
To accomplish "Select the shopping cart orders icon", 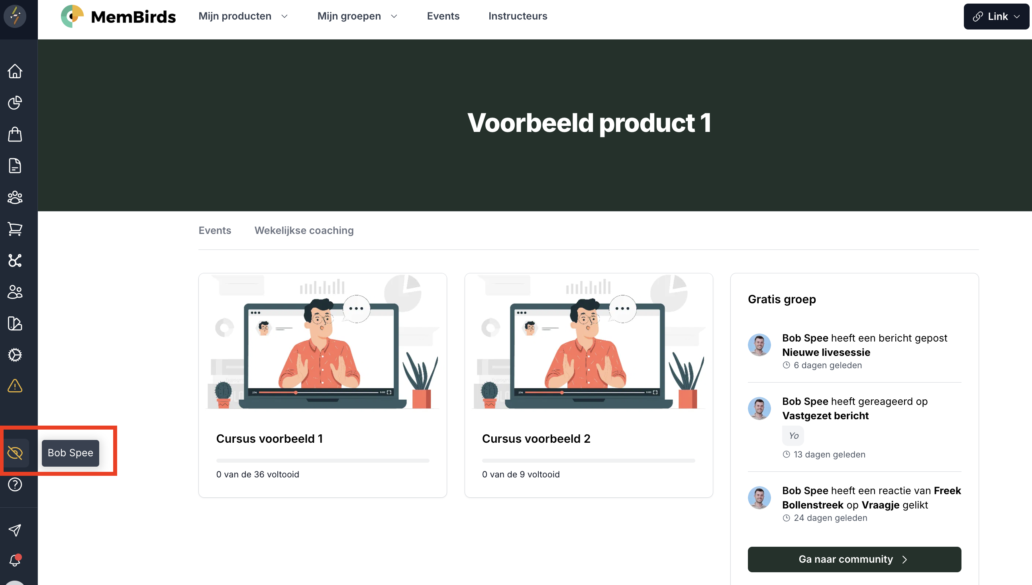I will (x=15, y=229).
